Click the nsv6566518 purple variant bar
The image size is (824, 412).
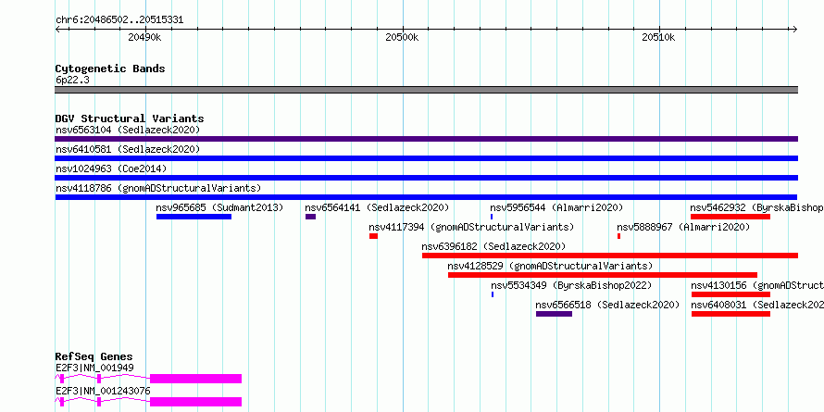coord(554,314)
